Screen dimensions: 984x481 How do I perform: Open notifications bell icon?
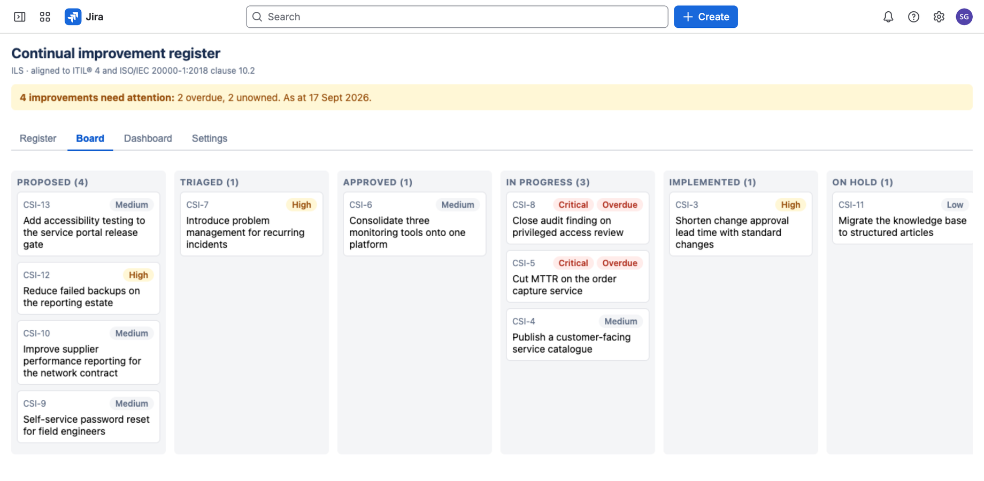click(x=888, y=17)
